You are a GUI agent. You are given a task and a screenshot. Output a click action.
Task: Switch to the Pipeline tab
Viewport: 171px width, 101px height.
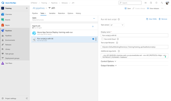[35, 13]
